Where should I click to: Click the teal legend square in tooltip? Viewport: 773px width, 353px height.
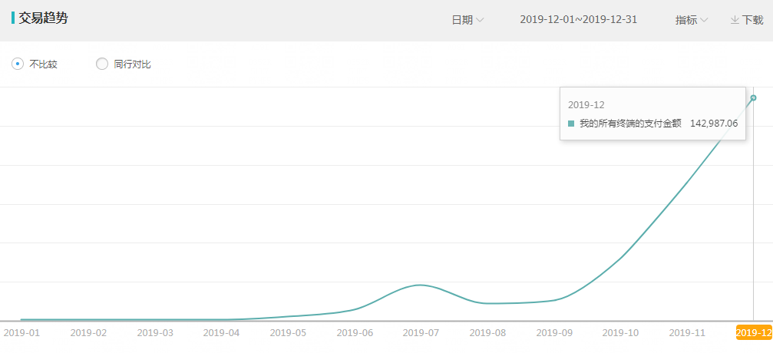click(x=571, y=124)
